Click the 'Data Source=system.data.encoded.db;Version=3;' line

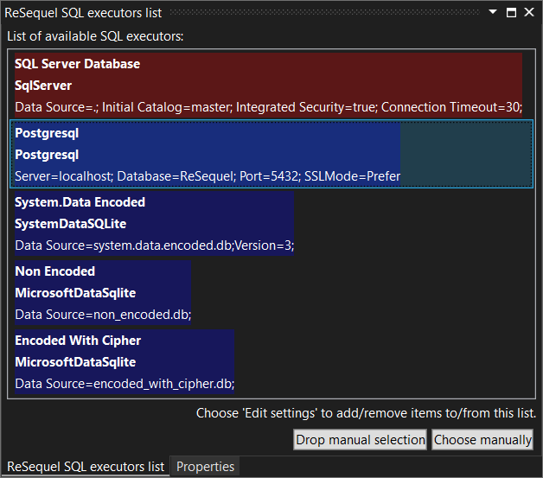[155, 245]
